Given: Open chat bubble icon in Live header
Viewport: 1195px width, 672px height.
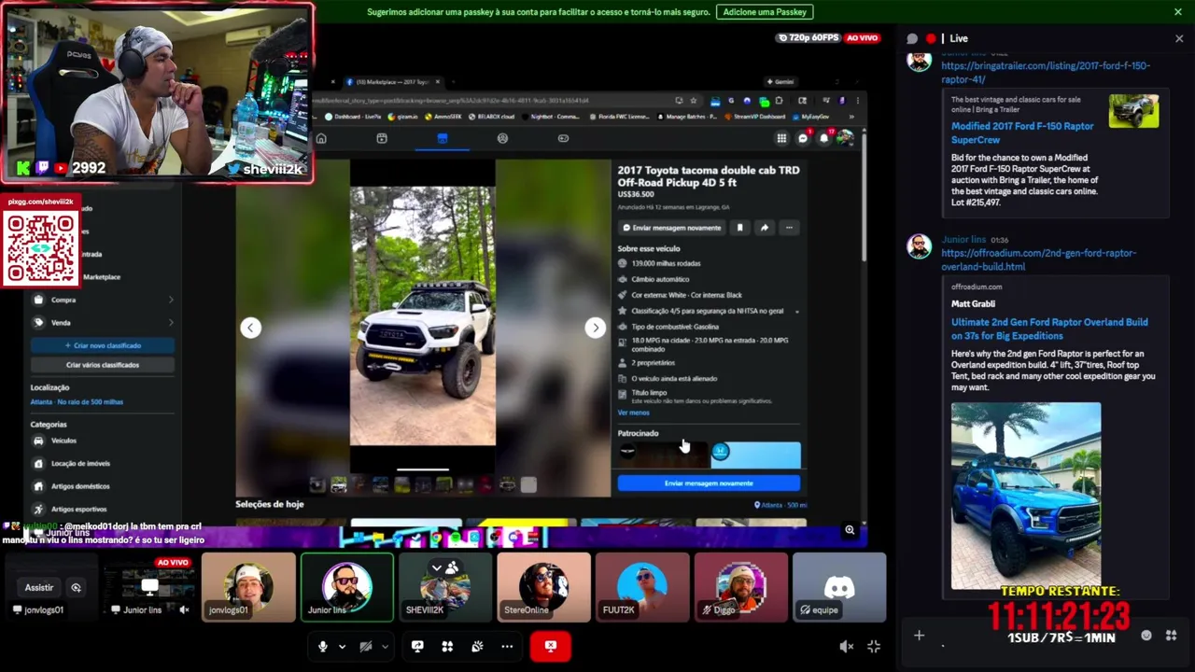Looking at the screenshot, I should 912,38.
